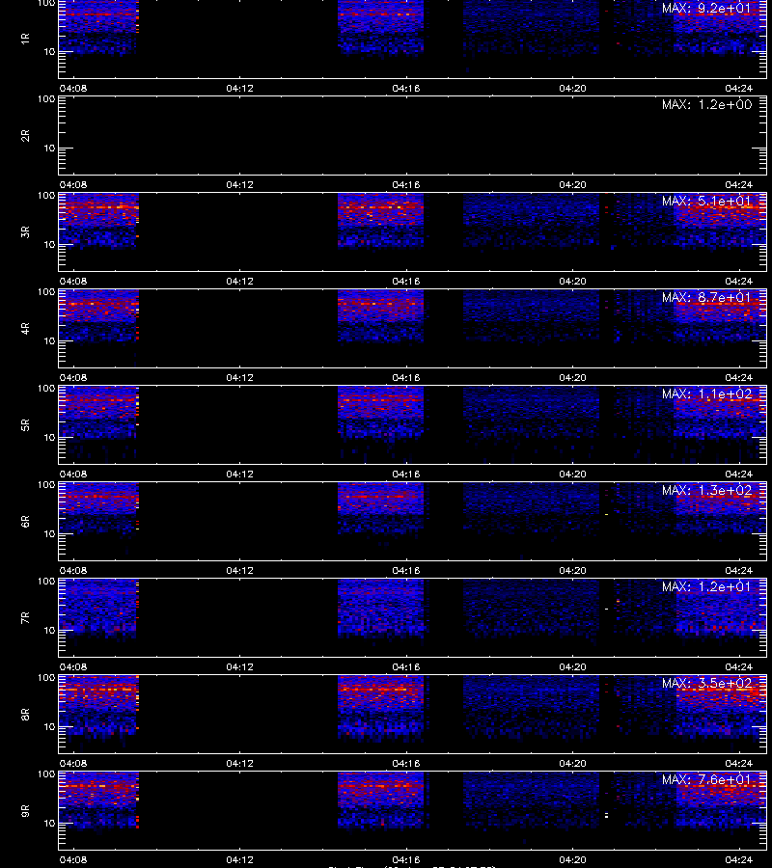
Task: Select the MAX: 9.2e+01 readout
Action: coord(706,9)
